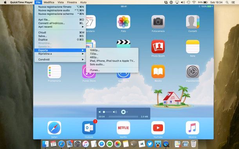Select Duplica in File menu
Viewport: 239px width, 149px height.
60,39
